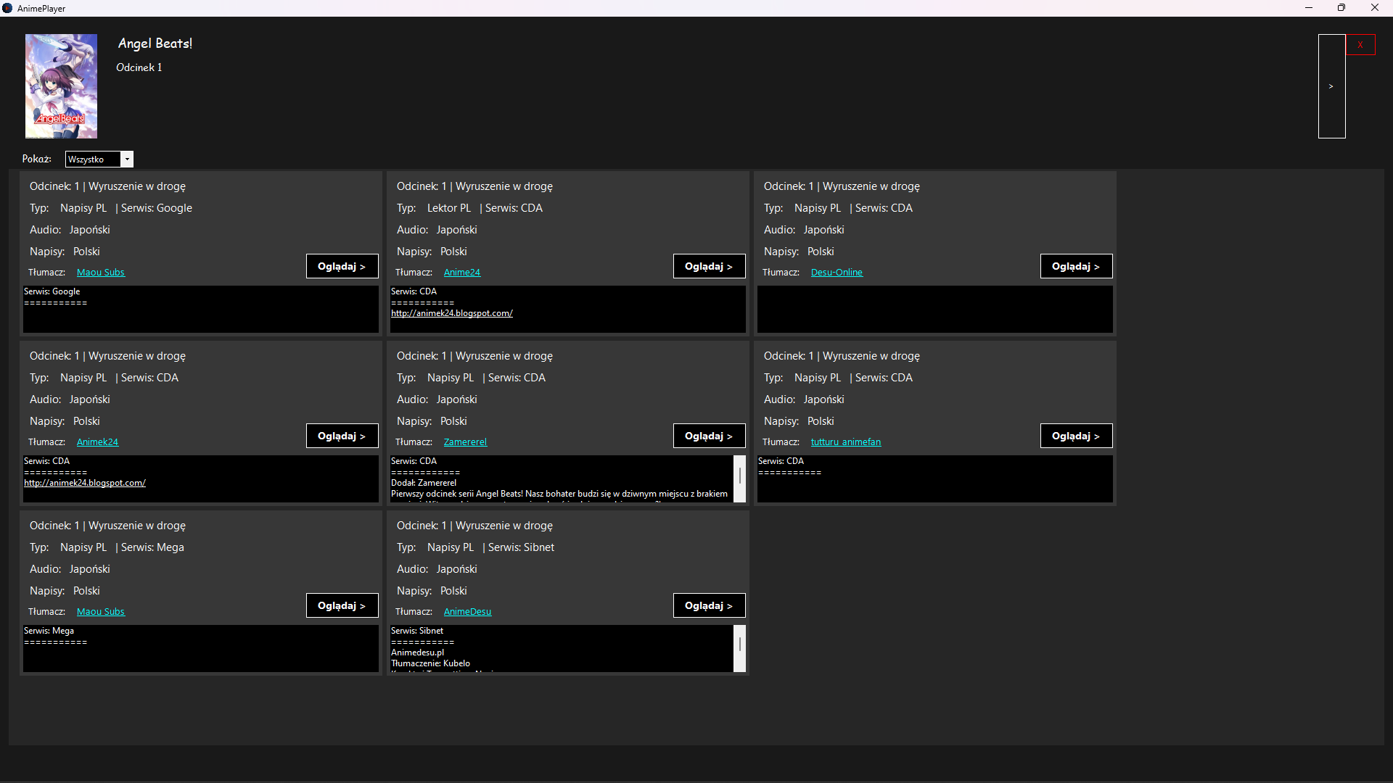Click Oglądaj for the Zamererel CDA version
Screen dimensions: 1393x783
pos(709,435)
